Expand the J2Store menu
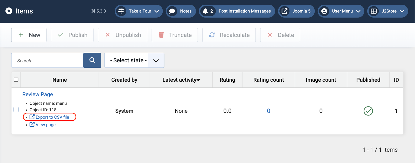The image size is (415, 163). [x=388, y=11]
